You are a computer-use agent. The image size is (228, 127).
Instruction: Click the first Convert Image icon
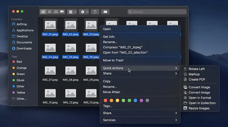tap(185, 87)
